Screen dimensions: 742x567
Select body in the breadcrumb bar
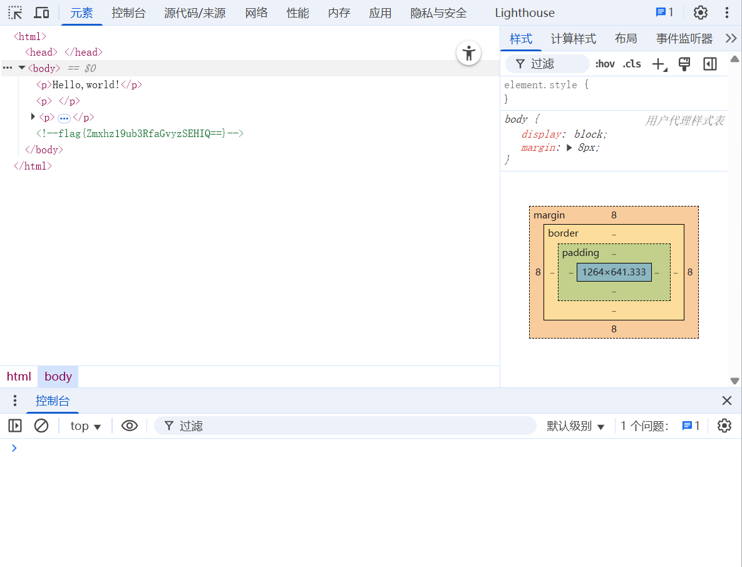click(x=58, y=376)
